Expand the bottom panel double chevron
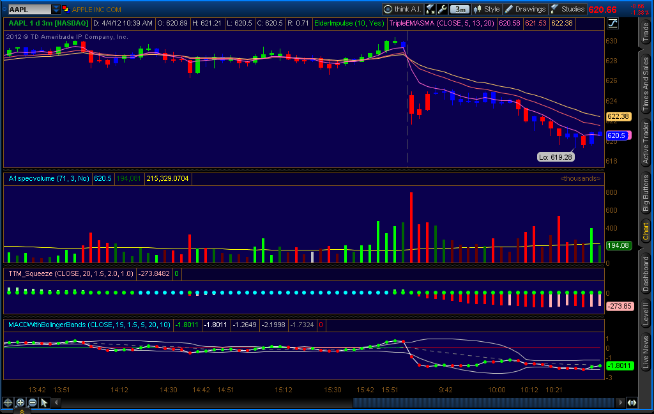This screenshot has height=414, width=654. tap(22, 411)
